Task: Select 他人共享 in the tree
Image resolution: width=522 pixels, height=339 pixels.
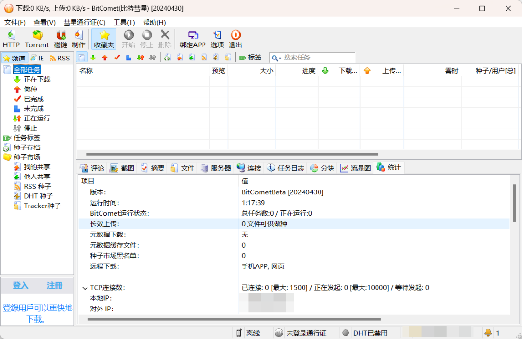Action: pyautogui.click(x=37, y=177)
